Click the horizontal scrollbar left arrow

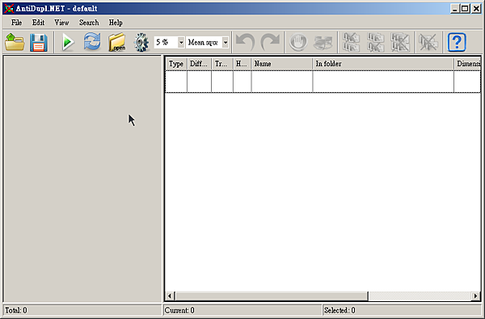coord(169,296)
